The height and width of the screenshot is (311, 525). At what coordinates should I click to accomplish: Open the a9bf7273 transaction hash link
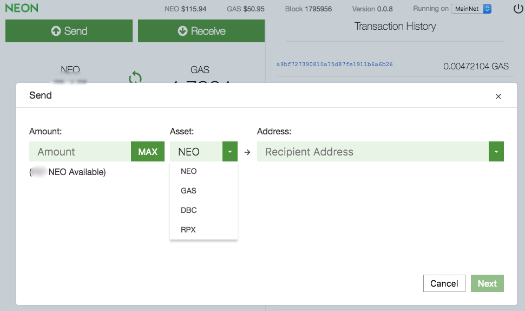334,64
